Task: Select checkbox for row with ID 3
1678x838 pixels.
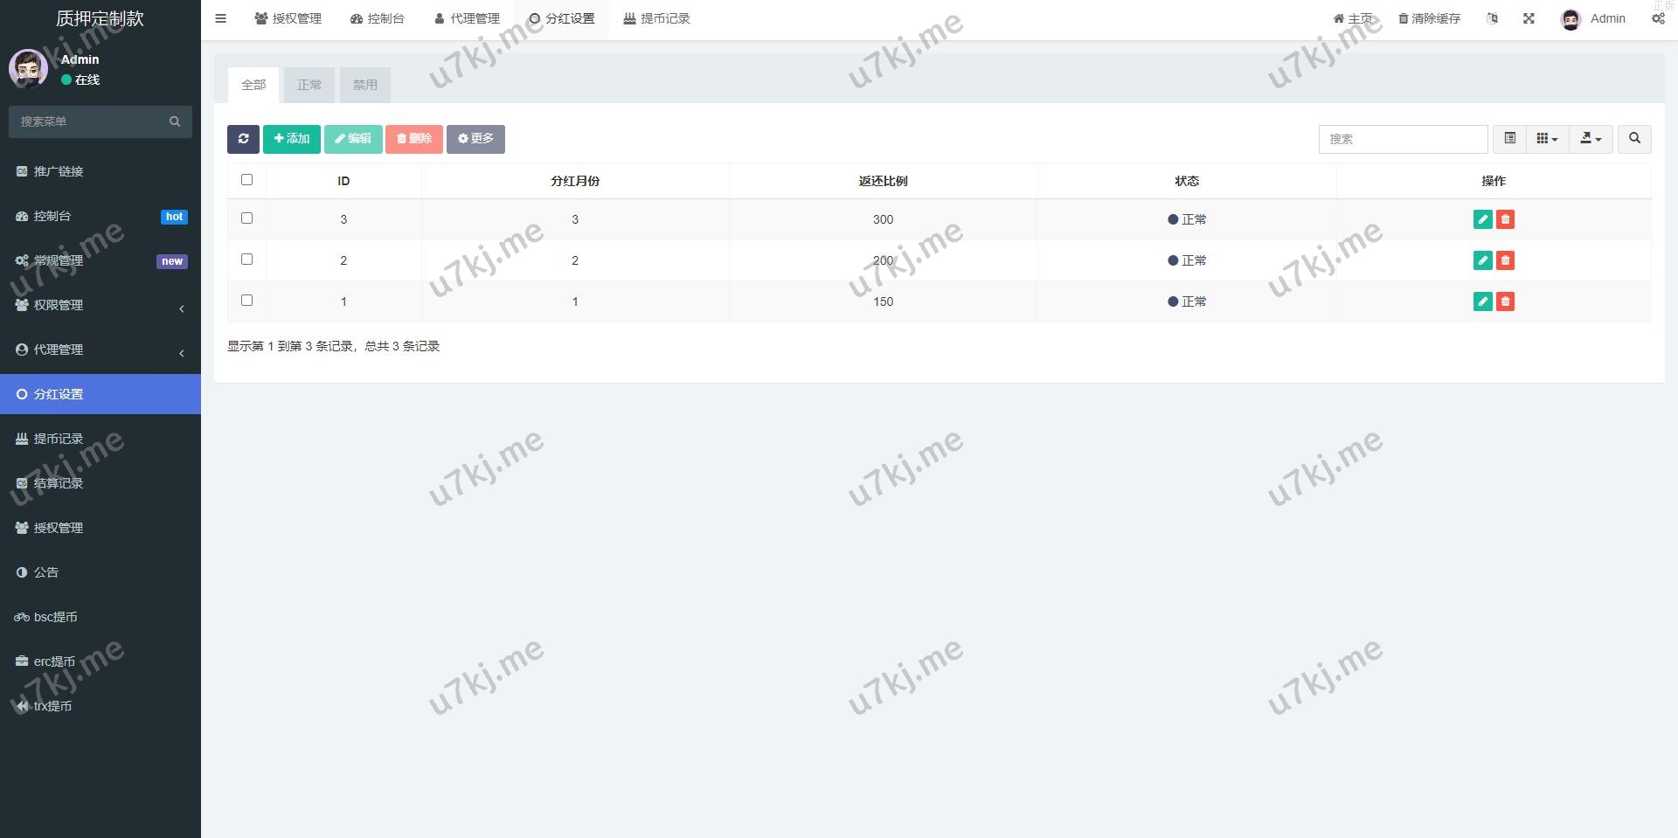Action: click(246, 218)
